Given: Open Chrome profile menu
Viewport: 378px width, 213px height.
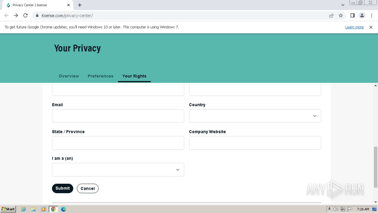Looking at the screenshot, I should point(362,15).
